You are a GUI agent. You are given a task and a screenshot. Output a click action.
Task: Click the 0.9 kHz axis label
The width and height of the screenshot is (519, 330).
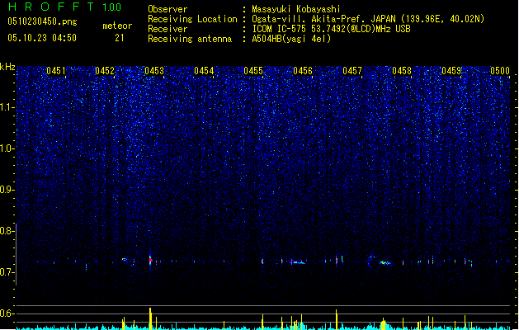click(x=7, y=190)
